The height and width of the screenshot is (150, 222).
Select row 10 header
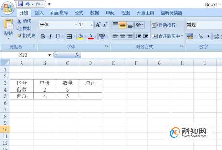pyautogui.click(x=5, y=130)
